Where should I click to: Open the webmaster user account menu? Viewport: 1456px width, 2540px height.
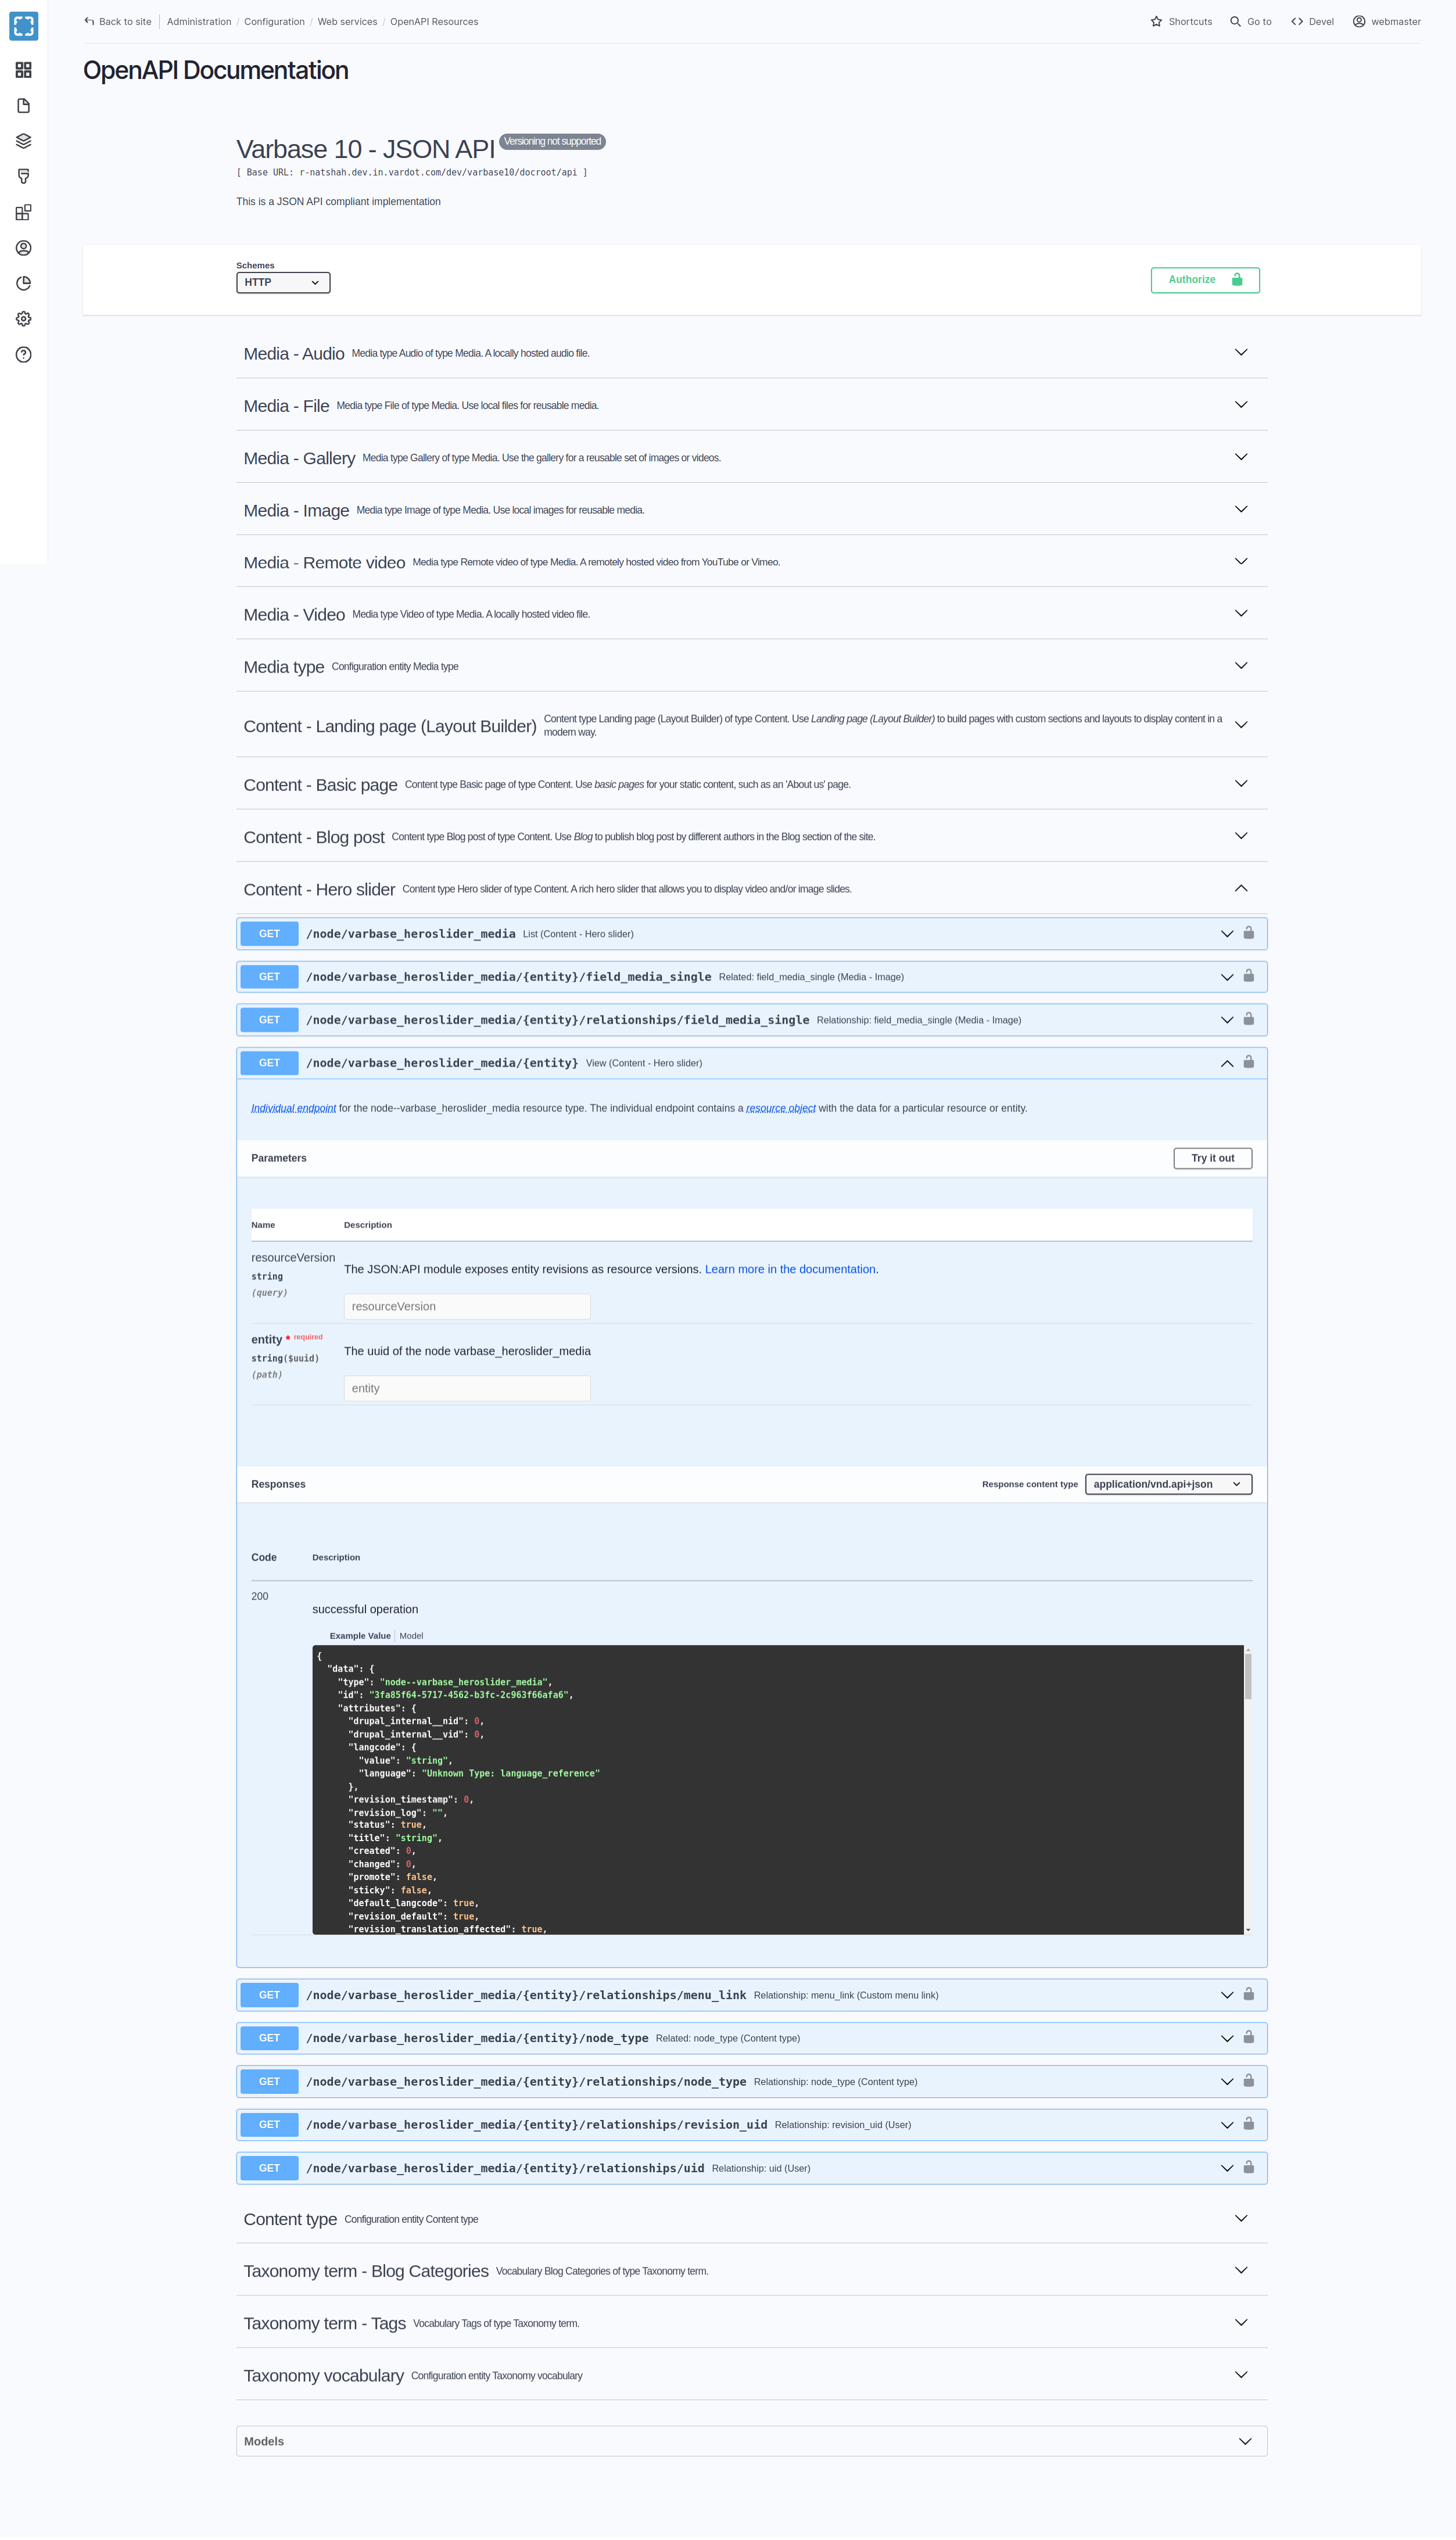coord(1386,22)
